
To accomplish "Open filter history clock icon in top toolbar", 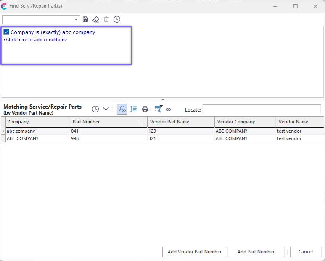I will point(117,19).
